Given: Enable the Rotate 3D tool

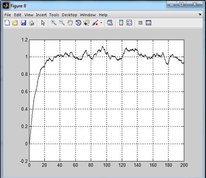Looking at the screenshot, I should pyautogui.click(x=78, y=23).
